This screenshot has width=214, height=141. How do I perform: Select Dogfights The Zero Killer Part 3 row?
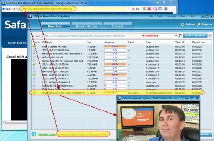[x=119, y=86]
